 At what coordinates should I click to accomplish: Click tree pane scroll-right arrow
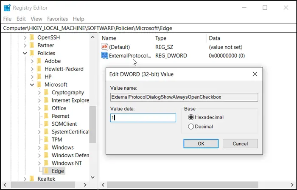[85, 184]
